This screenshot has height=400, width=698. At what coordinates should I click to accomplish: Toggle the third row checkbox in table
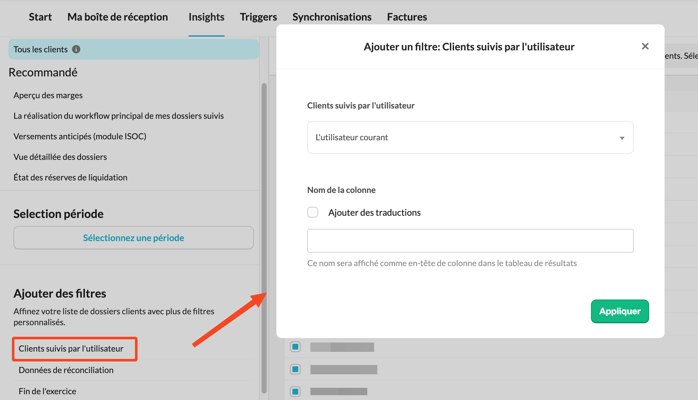(x=295, y=391)
